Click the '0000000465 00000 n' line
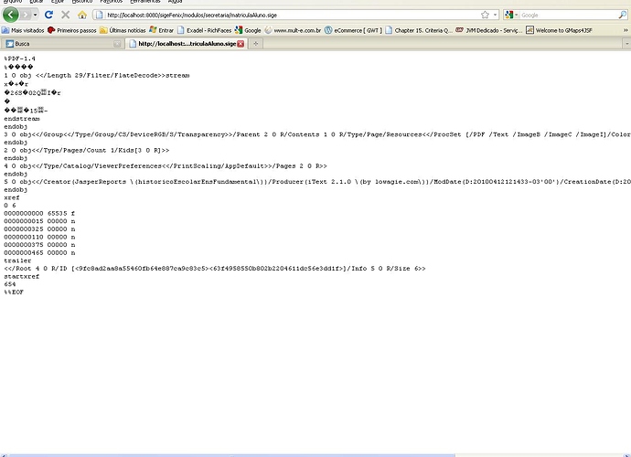Image resolution: width=631 pixels, height=457 pixels. coord(39,252)
